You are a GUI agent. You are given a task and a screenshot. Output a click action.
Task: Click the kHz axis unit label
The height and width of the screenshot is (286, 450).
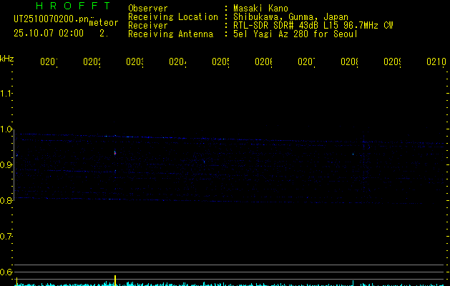(x=7, y=58)
